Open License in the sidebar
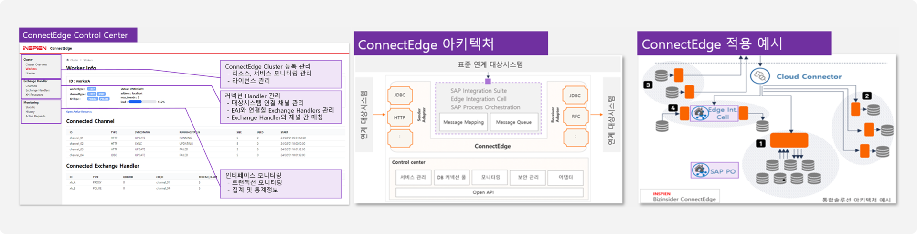Screen dimensions: 917x234 (x=30, y=73)
